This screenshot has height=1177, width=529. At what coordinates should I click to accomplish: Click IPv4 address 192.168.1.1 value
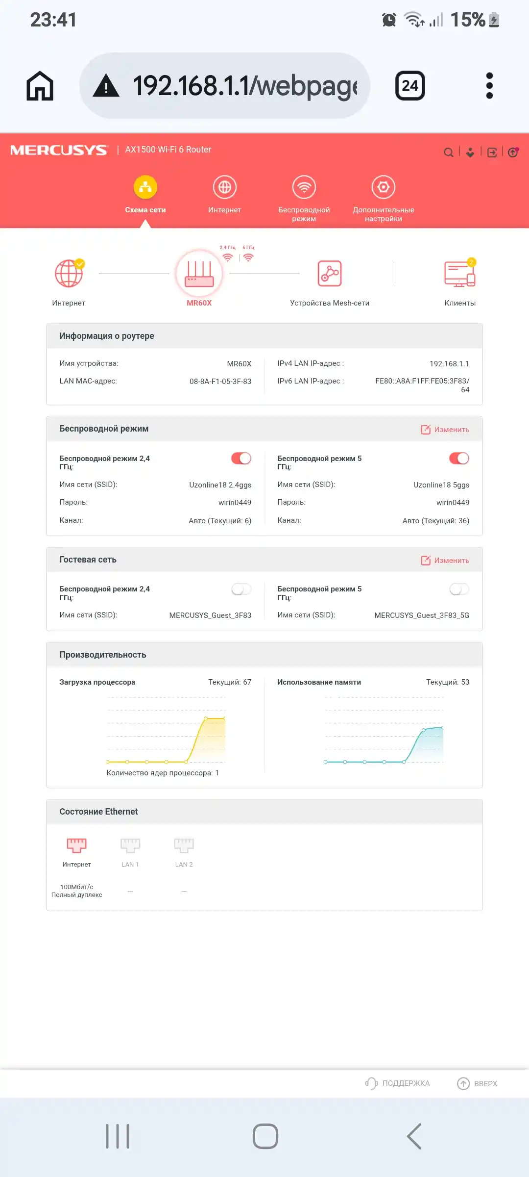tap(449, 364)
